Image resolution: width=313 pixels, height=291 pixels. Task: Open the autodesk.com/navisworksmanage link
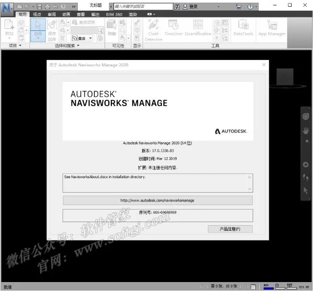pyautogui.click(x=157, y=200)
